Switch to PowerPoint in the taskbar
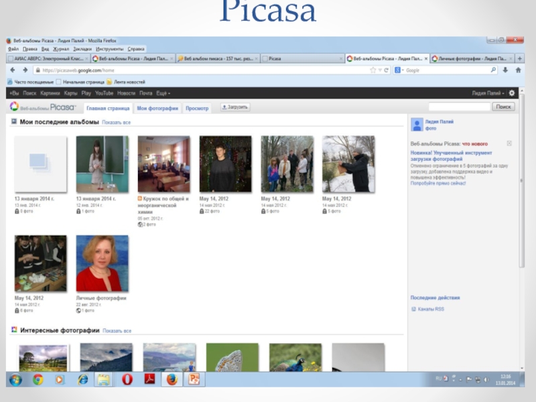The width and height of the screenshot is (536, 402). pyautogui.click(x=194, y=379)
